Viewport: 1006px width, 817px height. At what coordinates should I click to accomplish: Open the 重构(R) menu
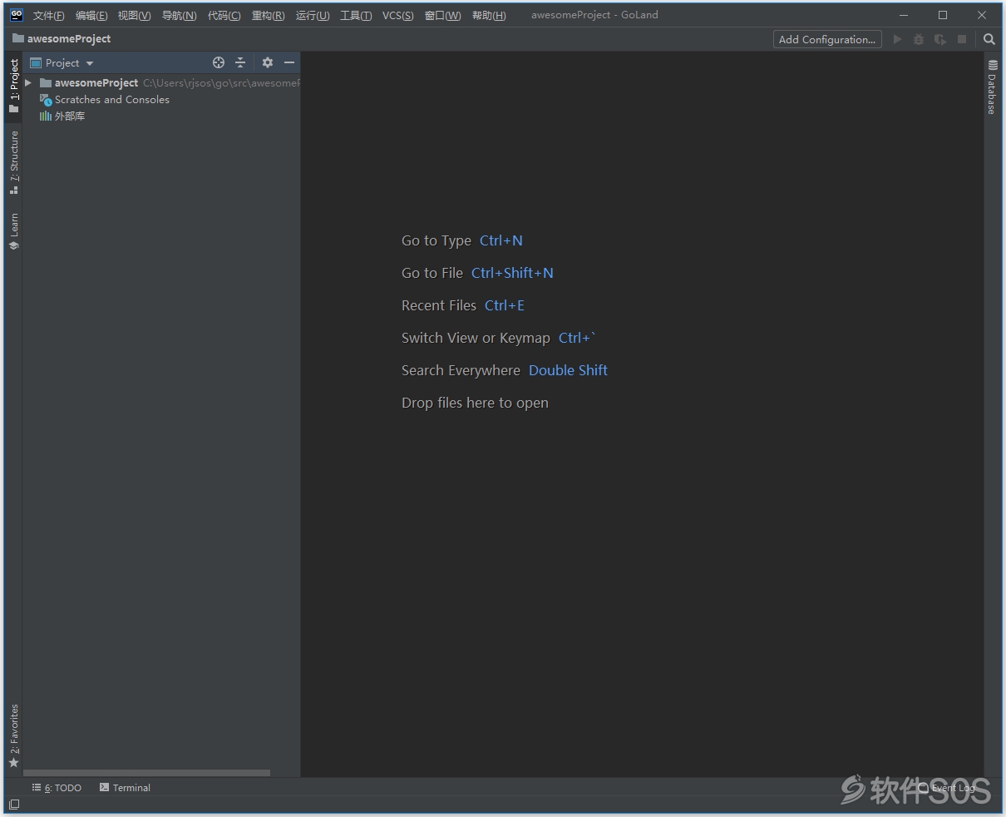click(x=268, y=15)
